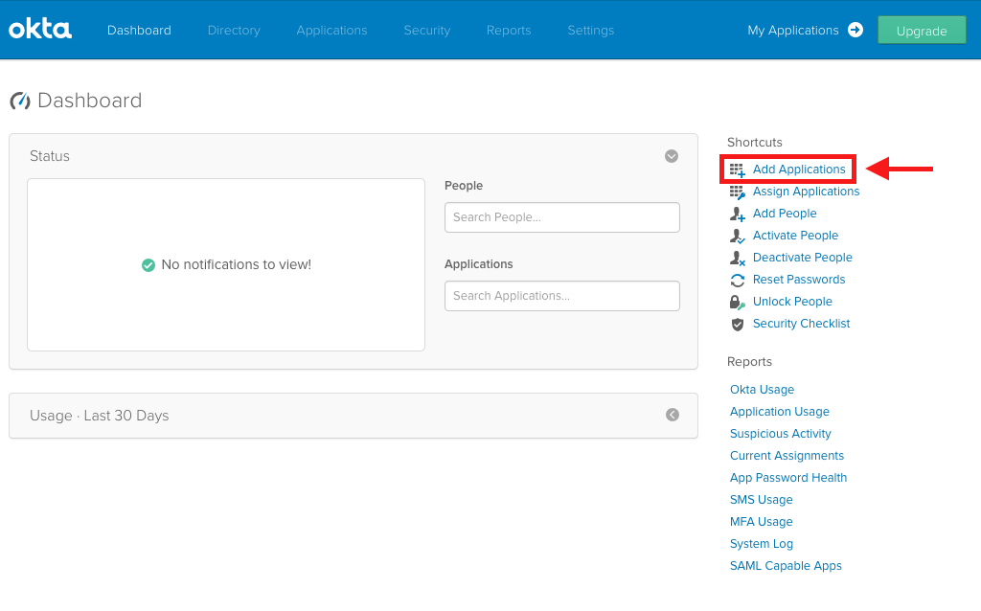Click the 'Usage · Last 30 Days' title
This screenshot has width=981, height=611.
tap(99, 416)
